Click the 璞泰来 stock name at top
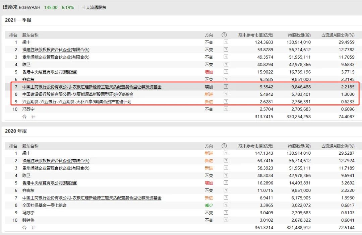This screenshot has height=235, width=362. 10,7
